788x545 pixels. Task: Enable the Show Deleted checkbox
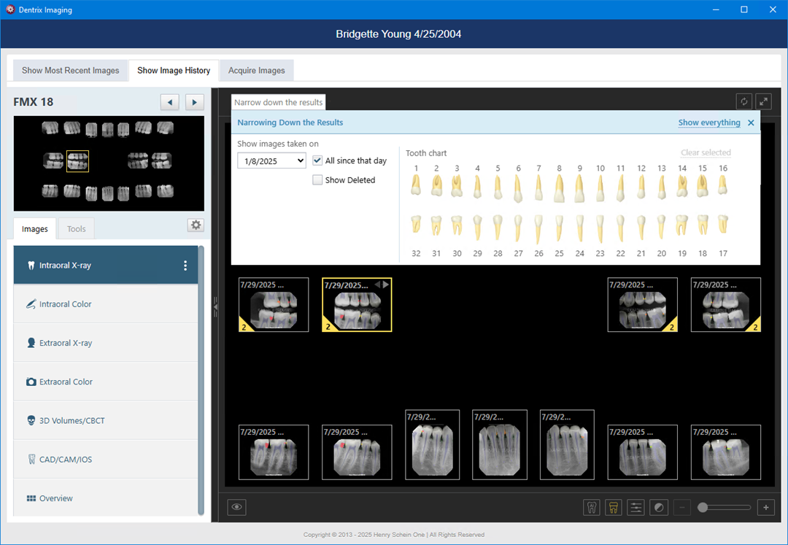pos(317,179)
